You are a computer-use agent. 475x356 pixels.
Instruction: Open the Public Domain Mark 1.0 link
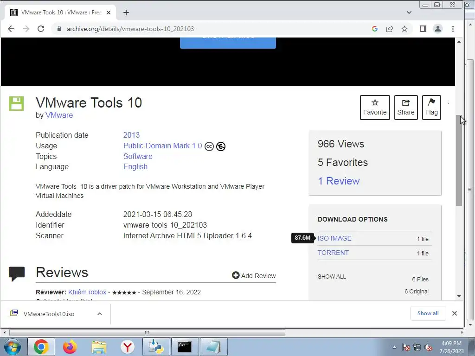pos(162,146)
